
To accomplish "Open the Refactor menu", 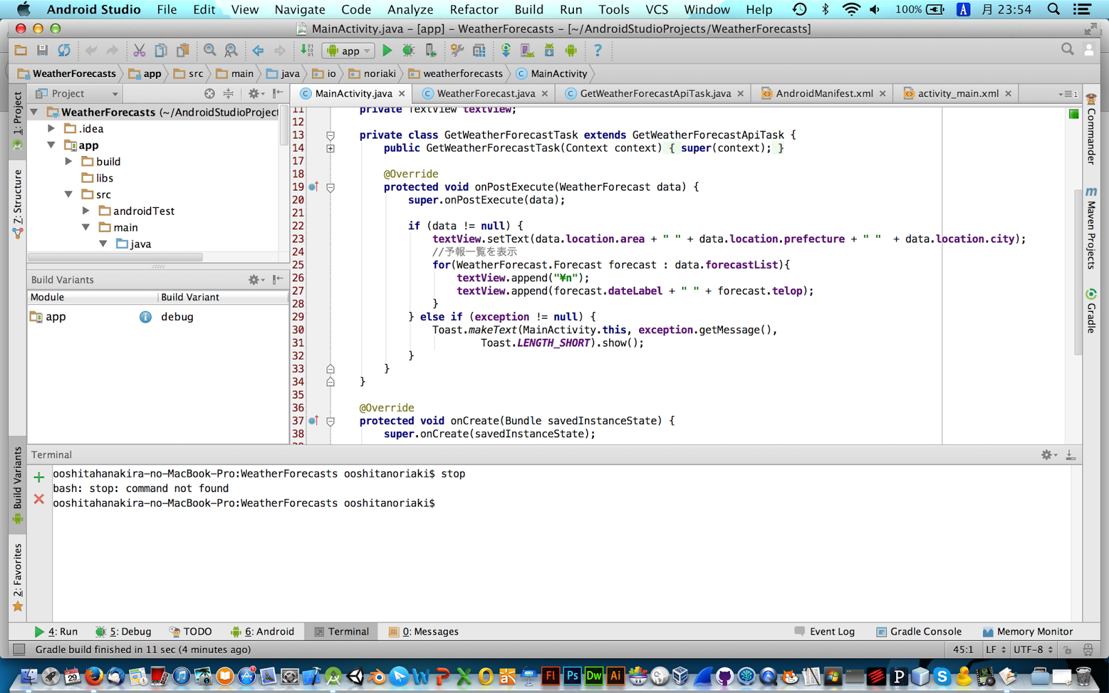I will 474,10.
